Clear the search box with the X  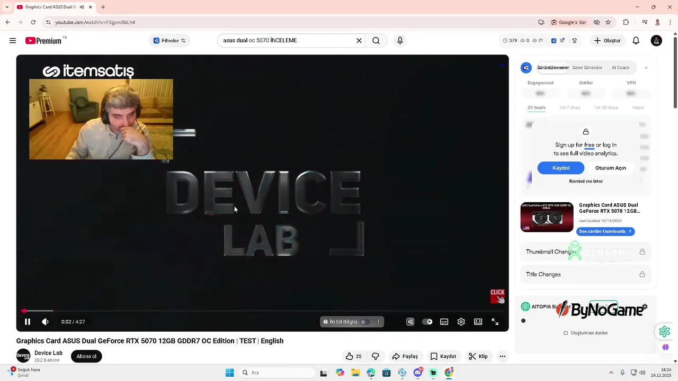pos(359,41)
